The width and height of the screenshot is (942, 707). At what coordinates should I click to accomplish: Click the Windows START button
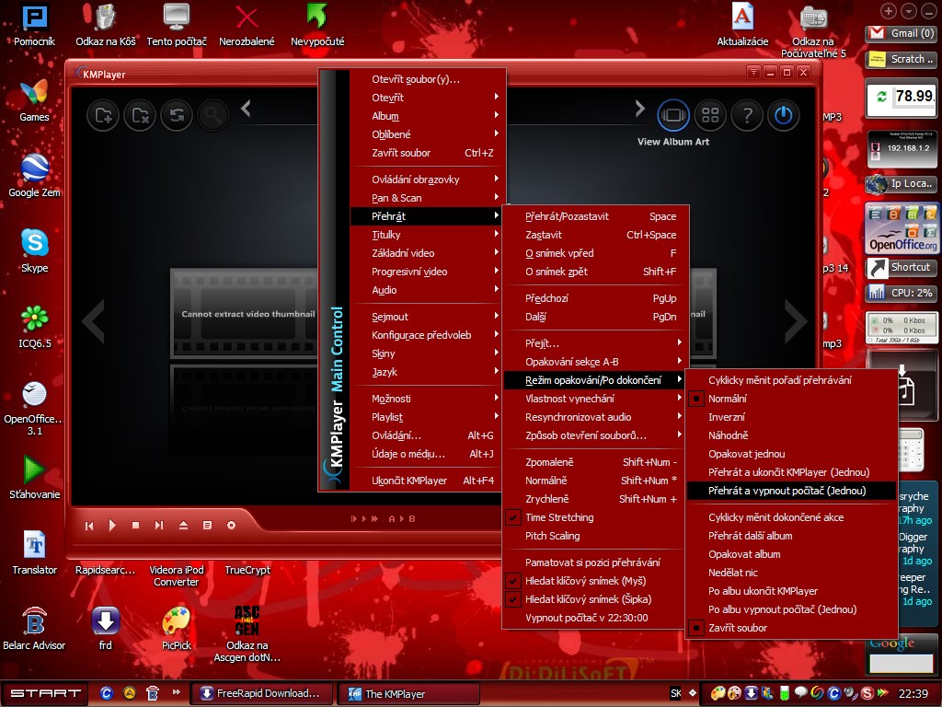pyautogui.click(x=44, y=693)
